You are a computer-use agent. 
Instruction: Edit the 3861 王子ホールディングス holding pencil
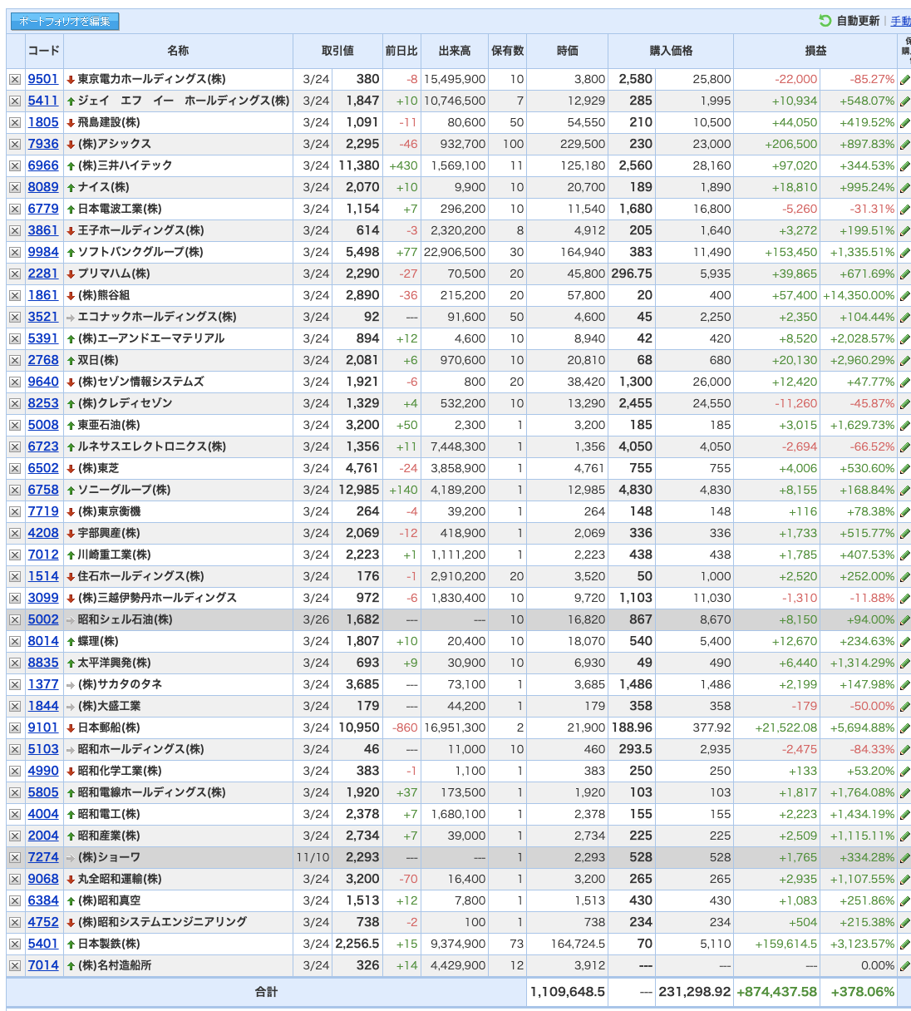tap(905, 230)
